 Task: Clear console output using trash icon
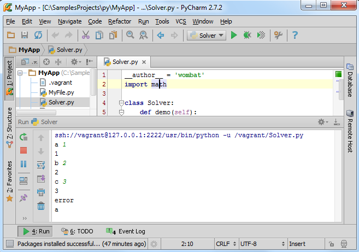[x=41, y=206]
